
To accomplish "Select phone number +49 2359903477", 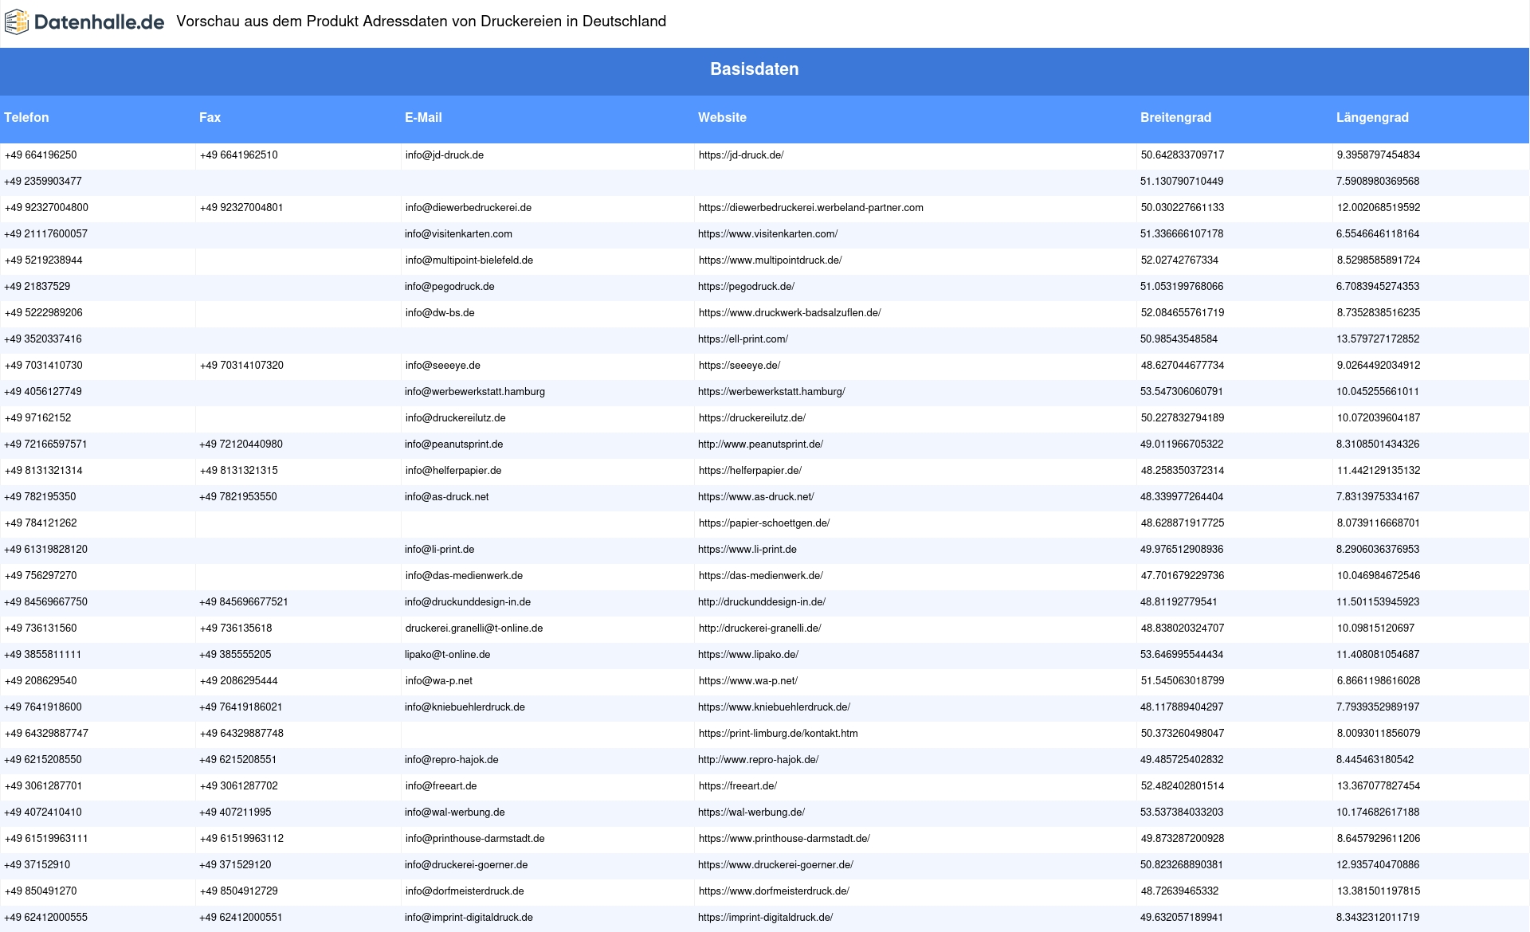I will (43, 182).
